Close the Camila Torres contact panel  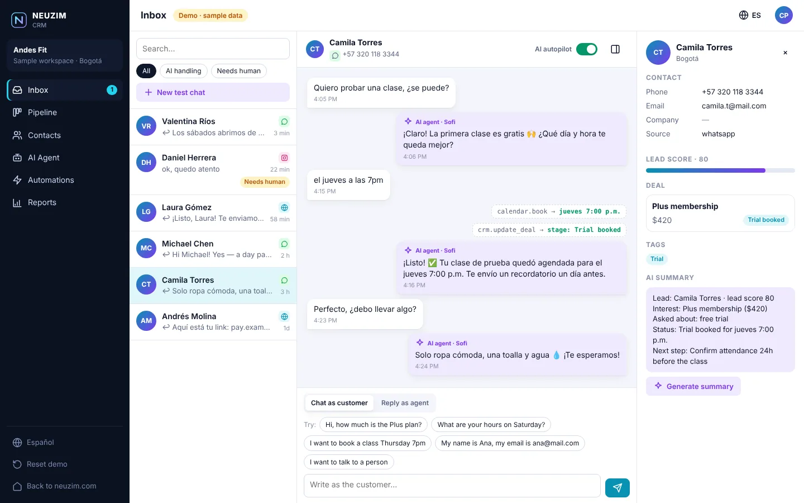point(785,53)
